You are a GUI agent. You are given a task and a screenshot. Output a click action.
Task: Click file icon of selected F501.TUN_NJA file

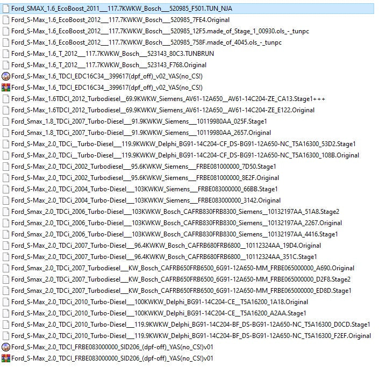[x=6, y=9]
